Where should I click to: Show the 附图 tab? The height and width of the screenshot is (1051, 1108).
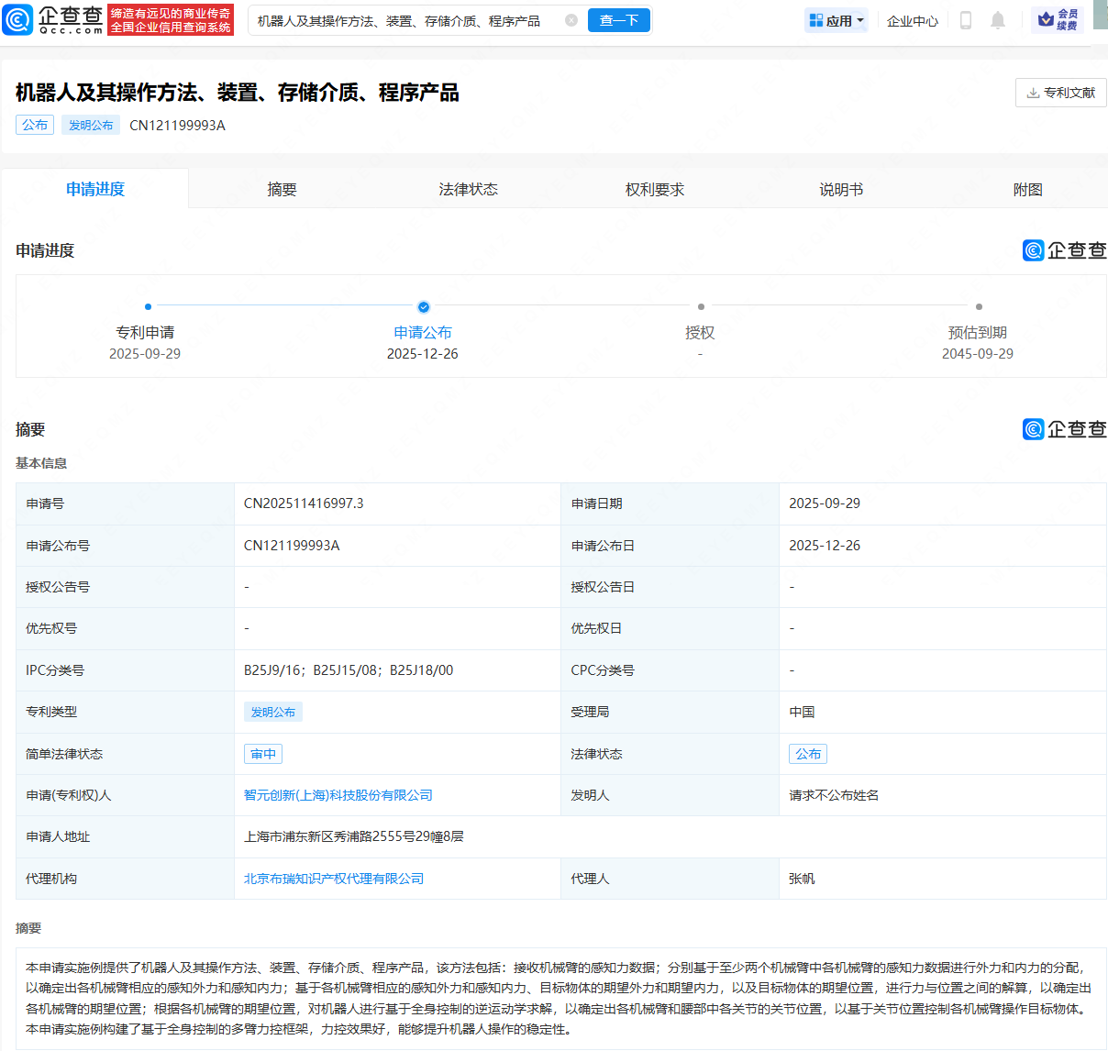[1027, 189]
